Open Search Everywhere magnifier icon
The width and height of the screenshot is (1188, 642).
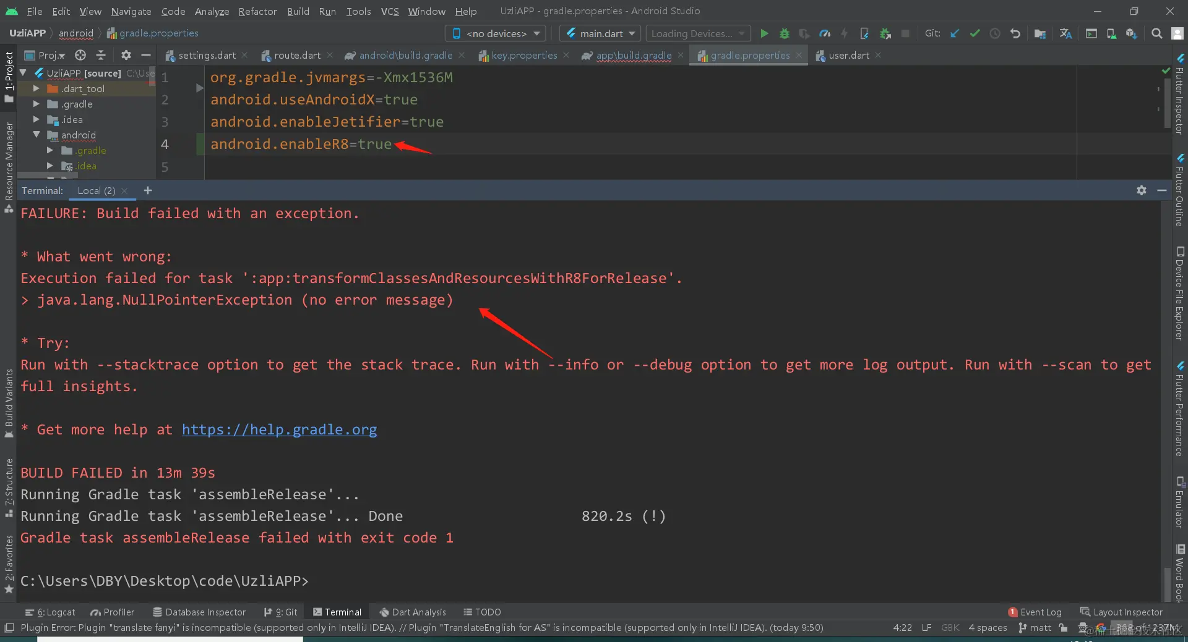click(1156, 33)
